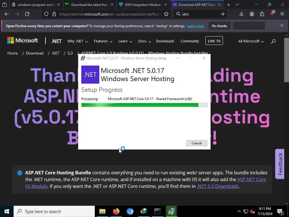Click the taskbar clock and date

pos(265,211)
